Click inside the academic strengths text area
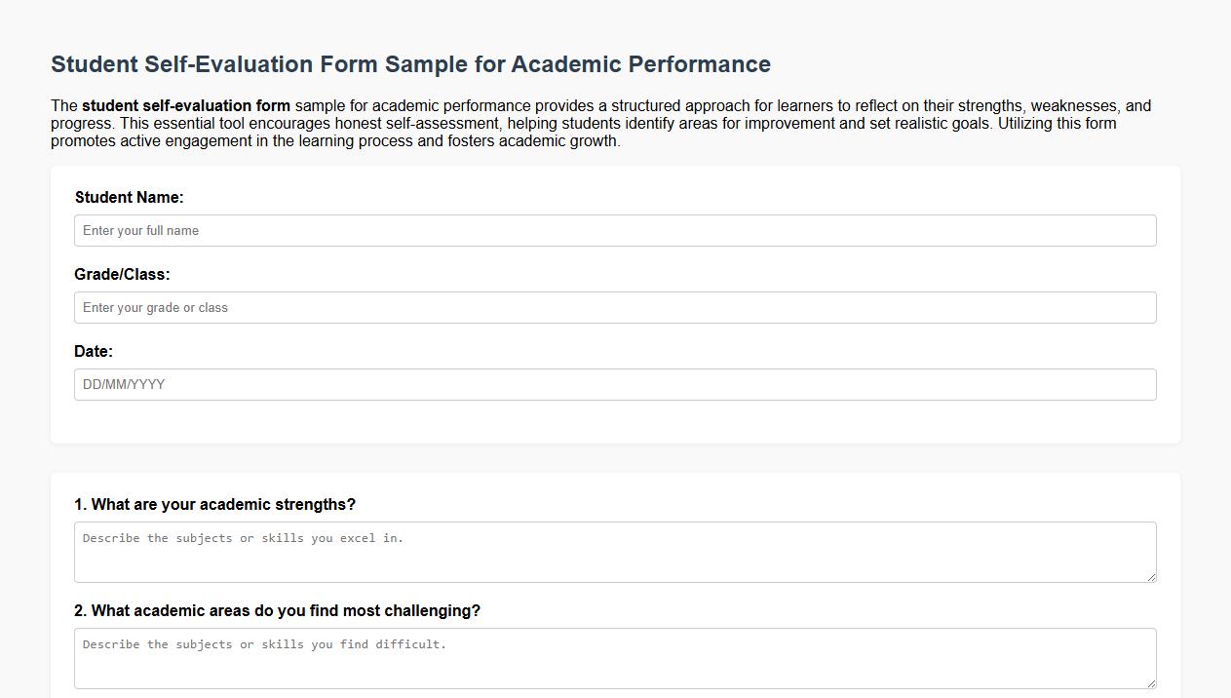 615,551
